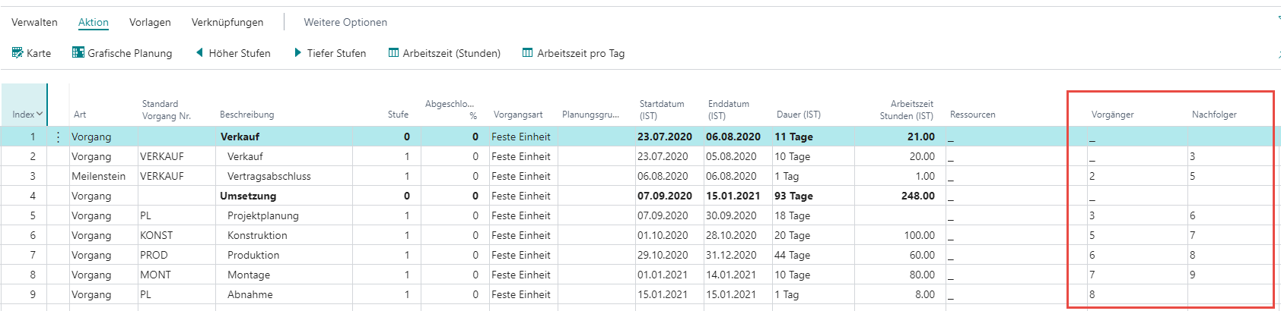Select the Abnahme description cell

pos(250,295)
